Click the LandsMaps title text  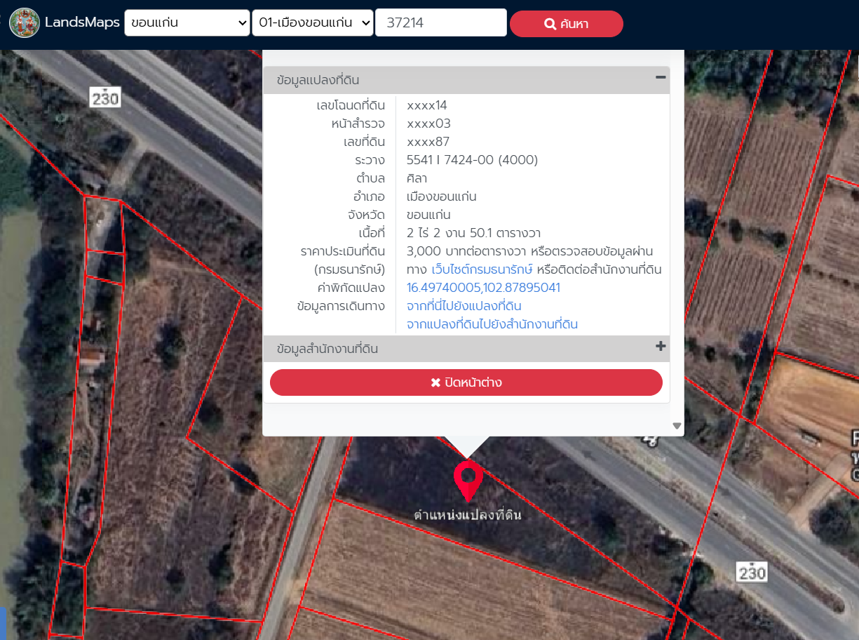pos(82,23)
